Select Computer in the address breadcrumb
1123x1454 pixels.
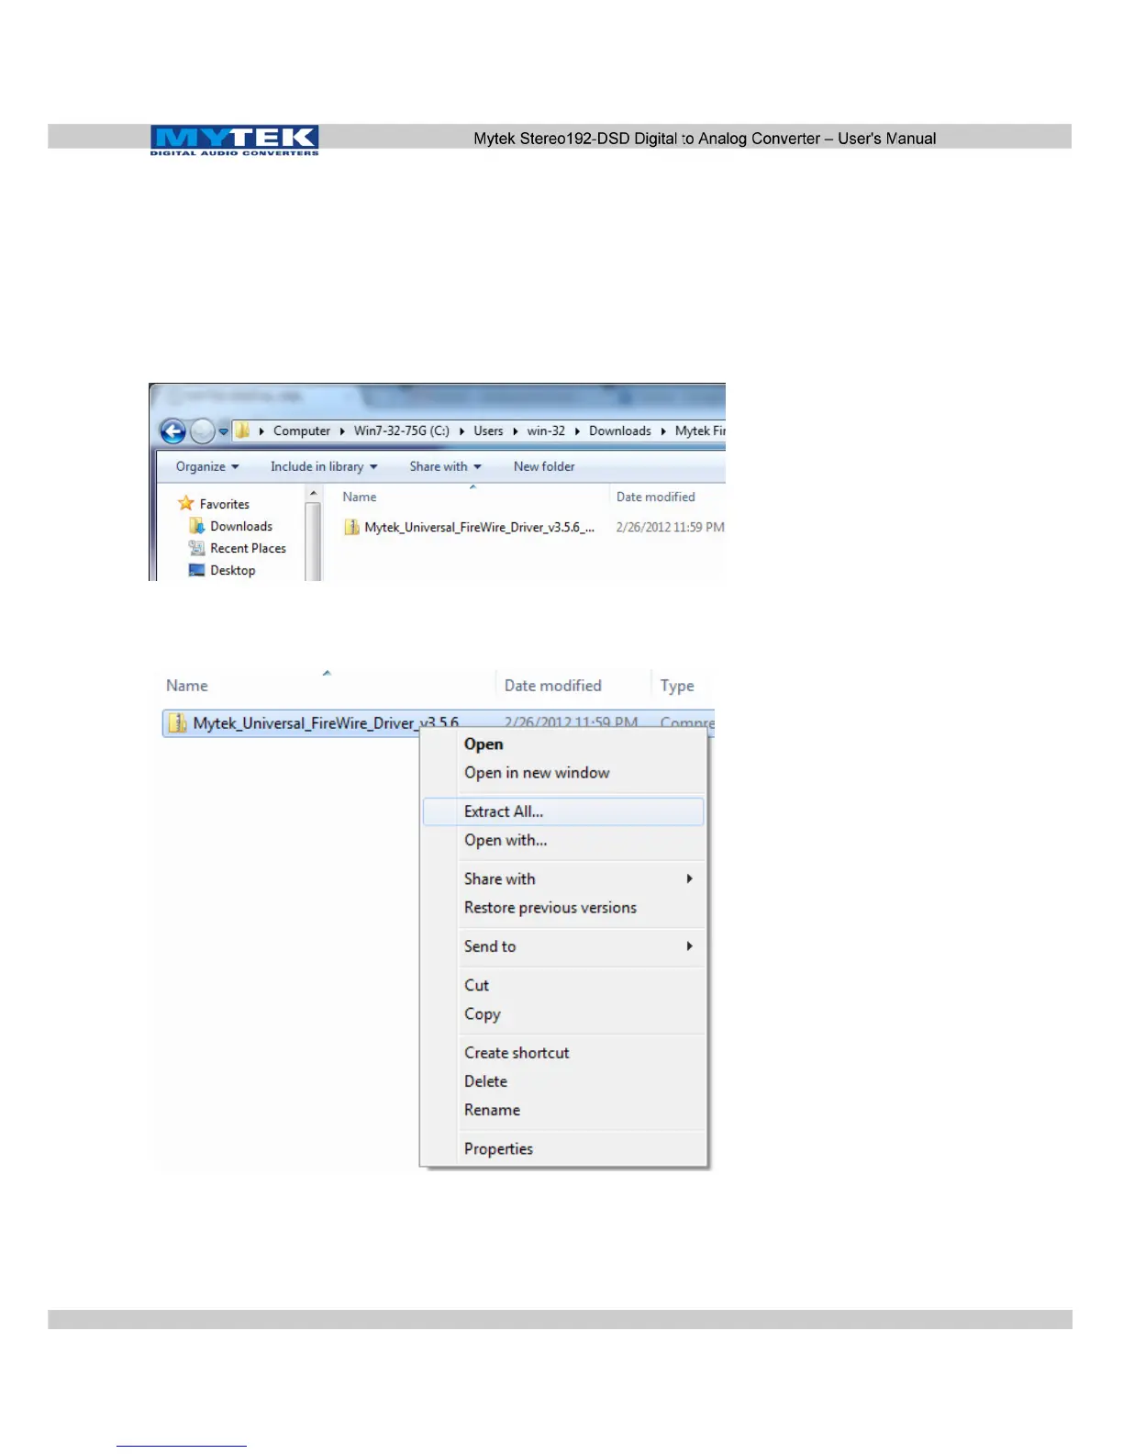tap(302, 431)
